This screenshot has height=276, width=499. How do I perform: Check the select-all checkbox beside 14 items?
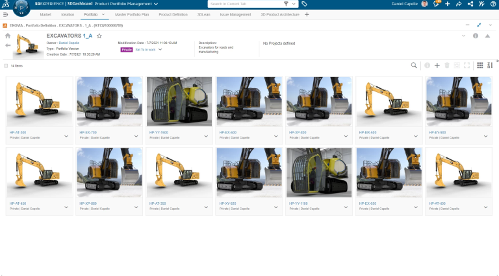(6, 66)
